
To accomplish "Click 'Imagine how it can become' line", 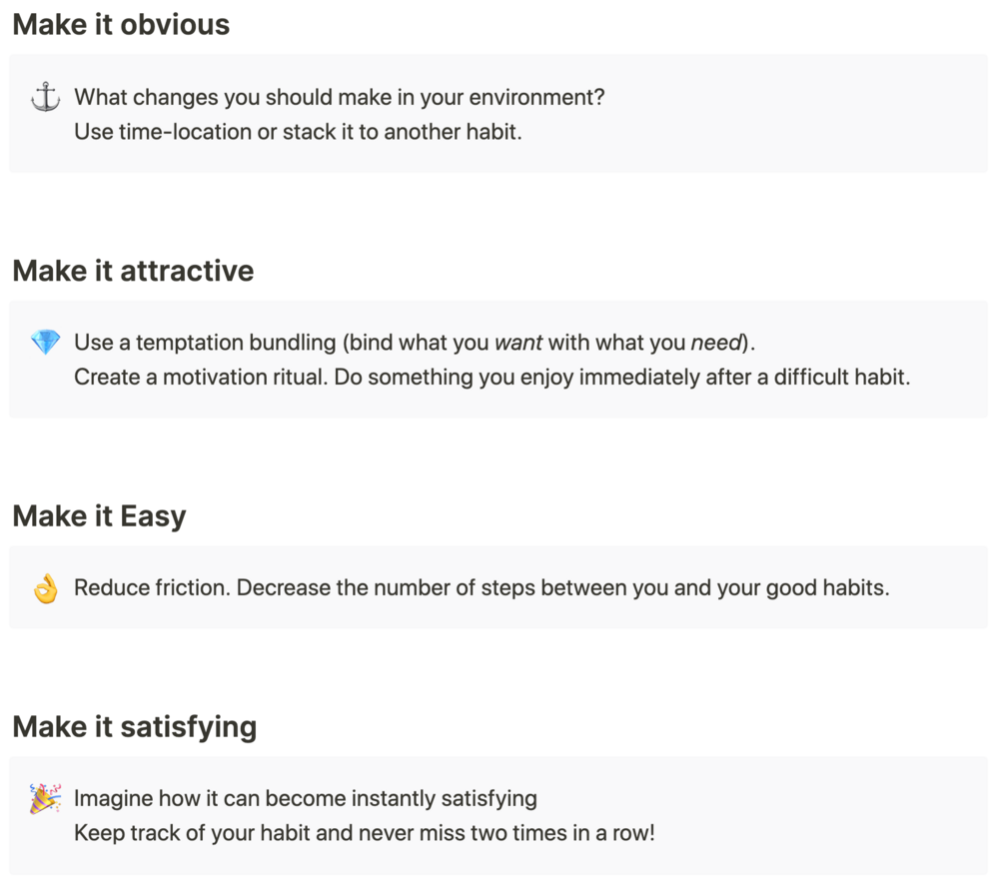I will (x=305, y=799).
